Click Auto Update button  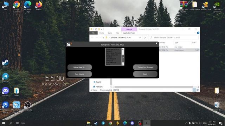coord(79,74)
